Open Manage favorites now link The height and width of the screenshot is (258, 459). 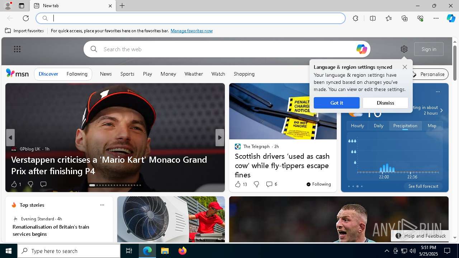coord(191,31)
